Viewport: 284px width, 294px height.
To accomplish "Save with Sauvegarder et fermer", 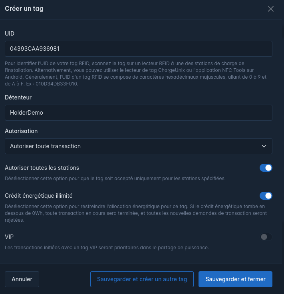I will pos(235,279).
